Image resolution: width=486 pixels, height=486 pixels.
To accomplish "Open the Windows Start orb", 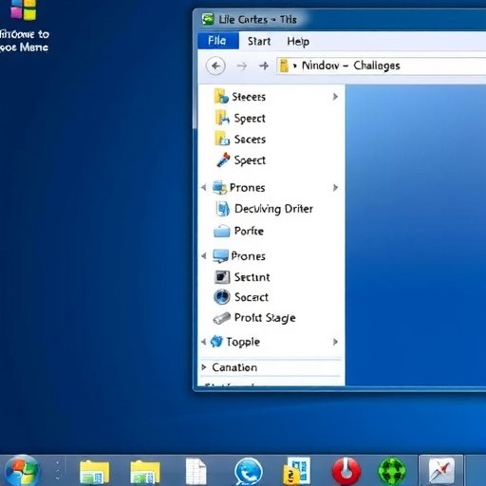I will (22, 471).
